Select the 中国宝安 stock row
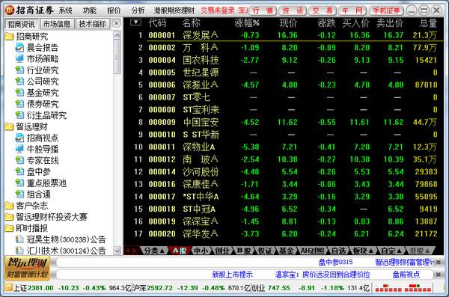 tap(284, 122)
